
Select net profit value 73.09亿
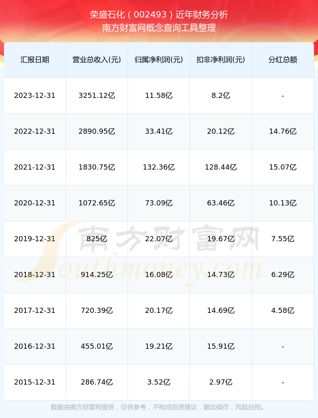click(159, 203)
